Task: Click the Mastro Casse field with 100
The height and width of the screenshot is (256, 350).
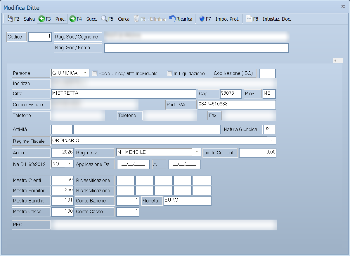Action: (62, 212)
